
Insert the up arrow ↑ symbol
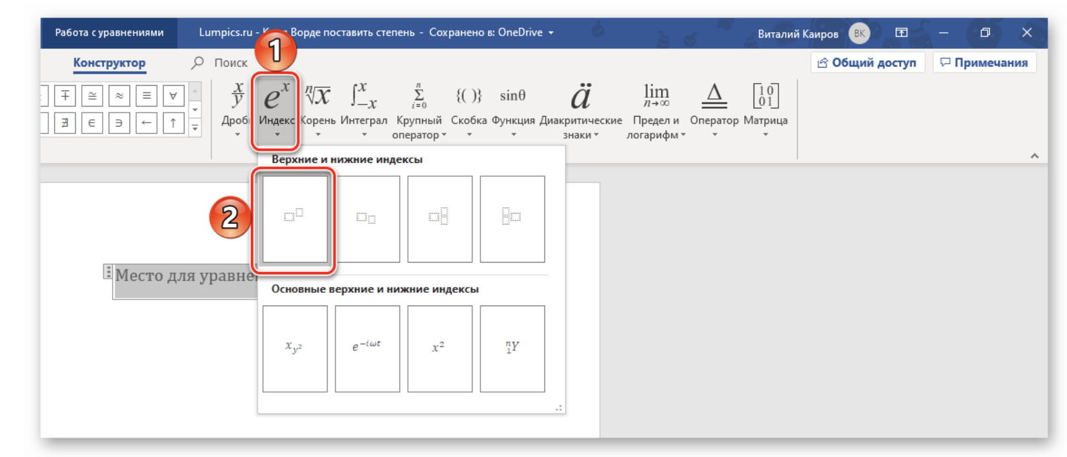tap(173, 123)
